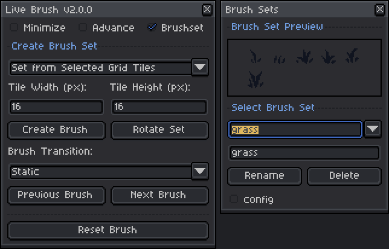Open the Set from Selected Grid Tiles dropdown
This screenshot has height=249, width=389.
coord(200,68)
